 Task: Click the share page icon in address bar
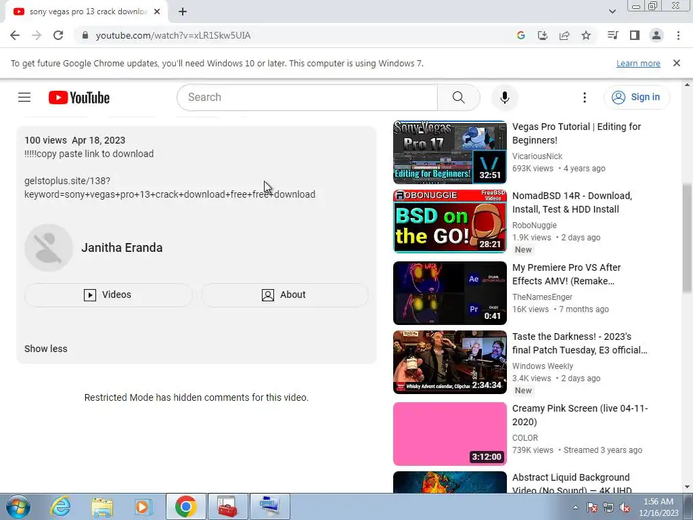pyautogui.click(x=564, y=35)
